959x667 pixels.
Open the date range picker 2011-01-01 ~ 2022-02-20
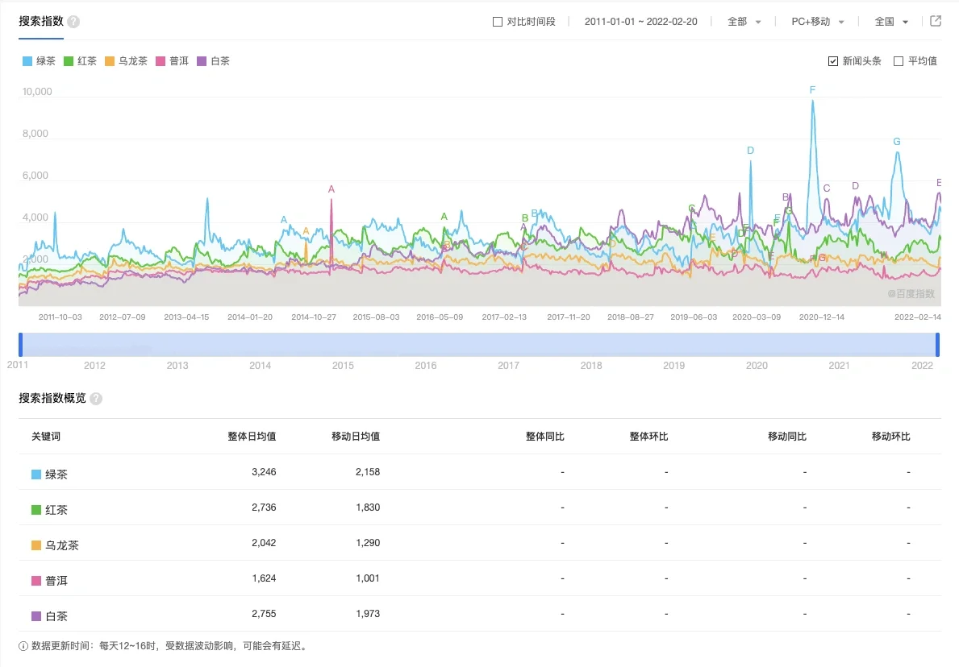coord(640,22)
